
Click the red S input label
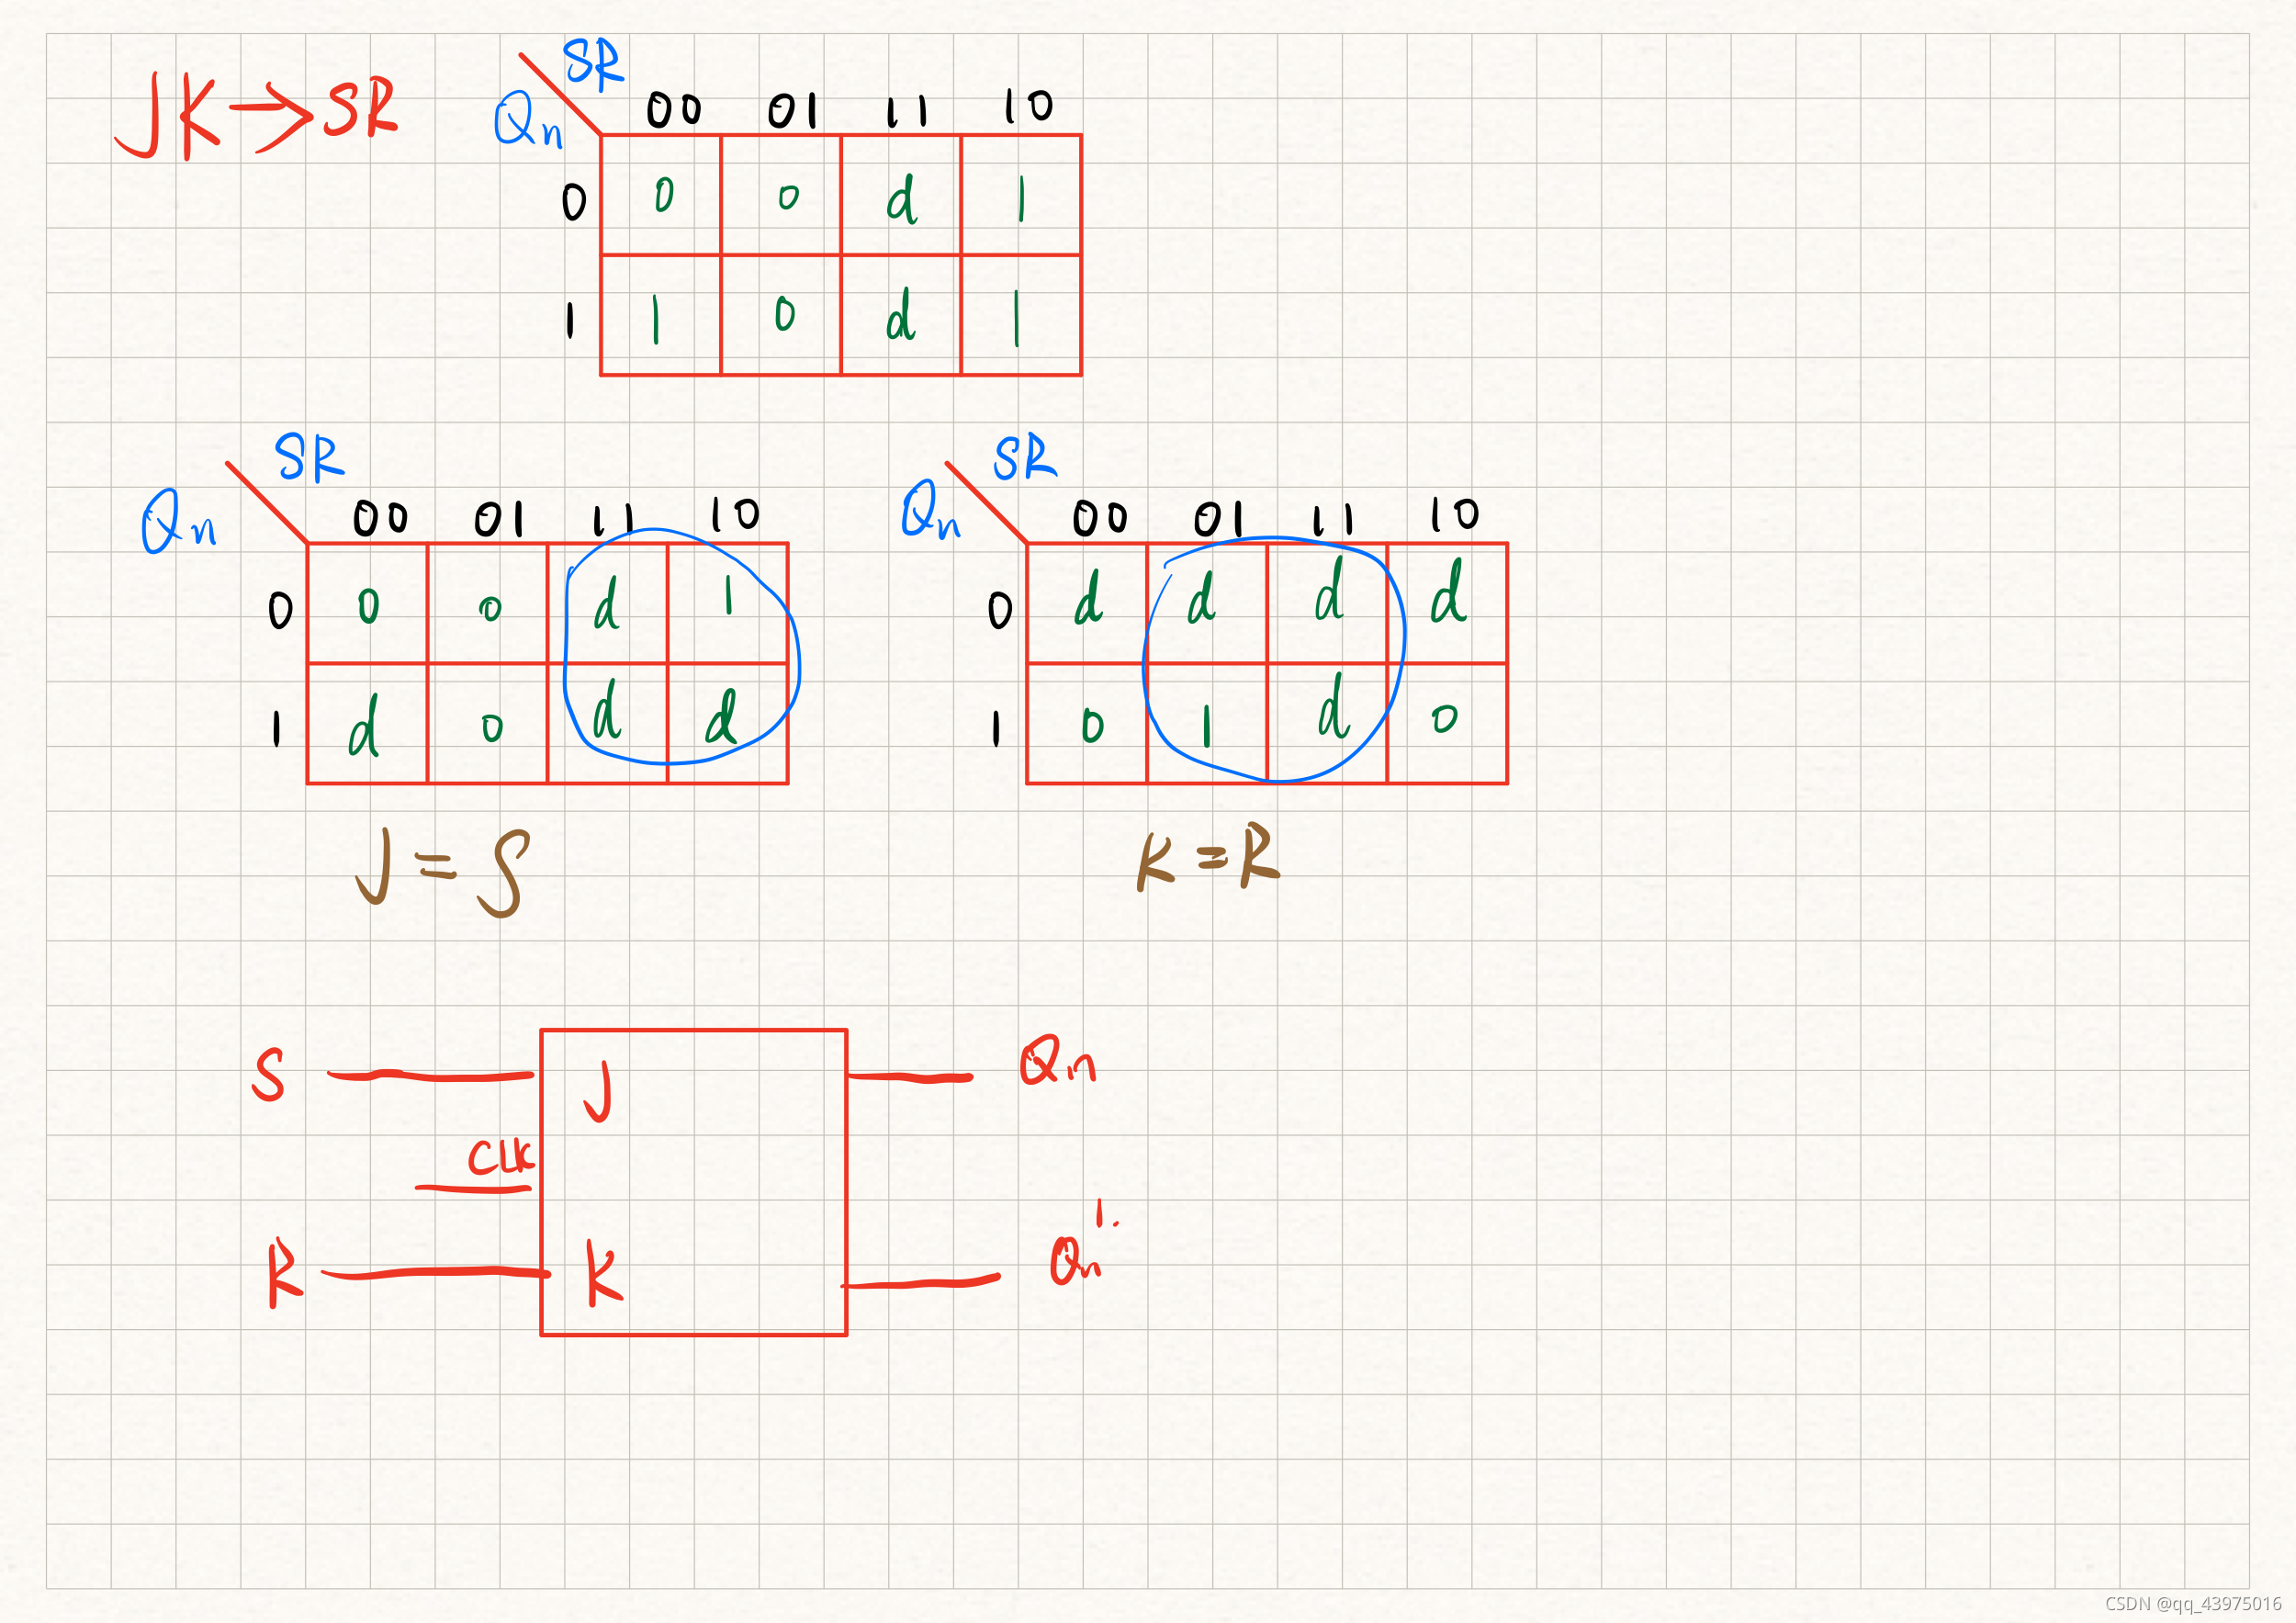point(268,1075)
